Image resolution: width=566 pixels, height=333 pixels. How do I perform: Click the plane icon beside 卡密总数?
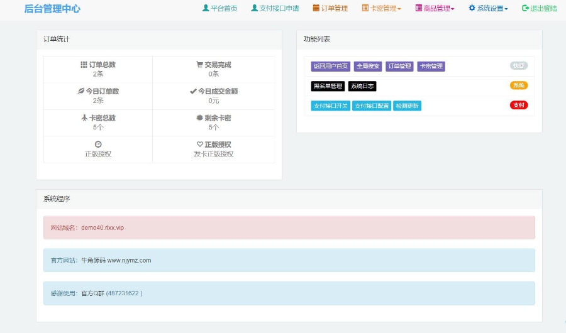84,118
